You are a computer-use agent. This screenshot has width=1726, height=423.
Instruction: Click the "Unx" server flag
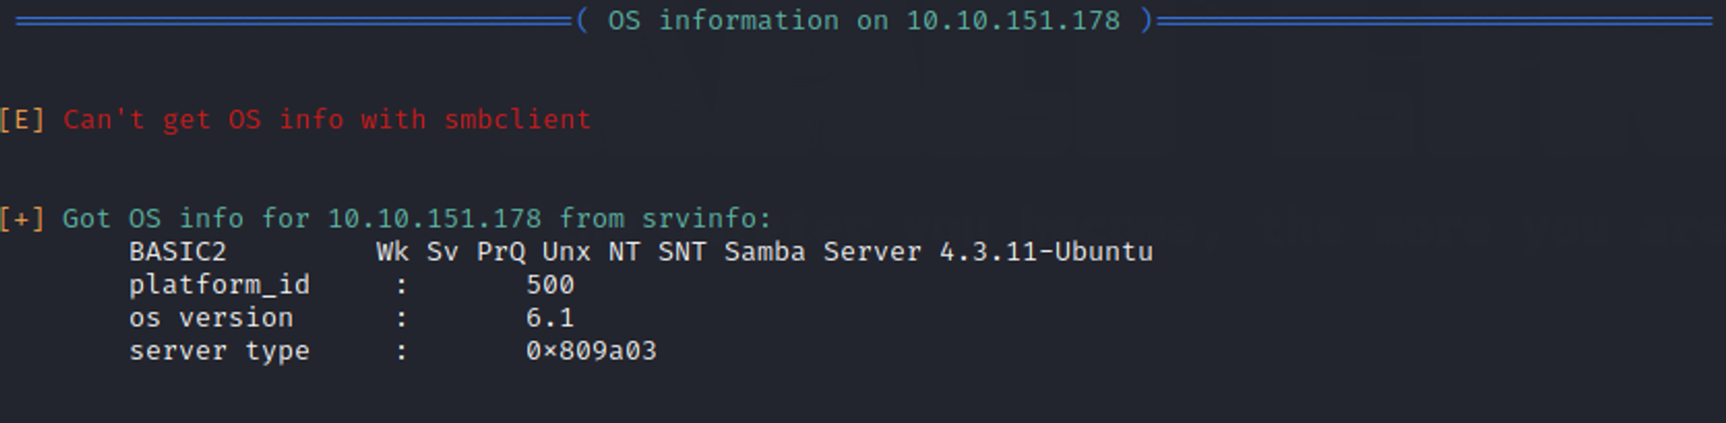pyautogui.click(x=566, y=252)
